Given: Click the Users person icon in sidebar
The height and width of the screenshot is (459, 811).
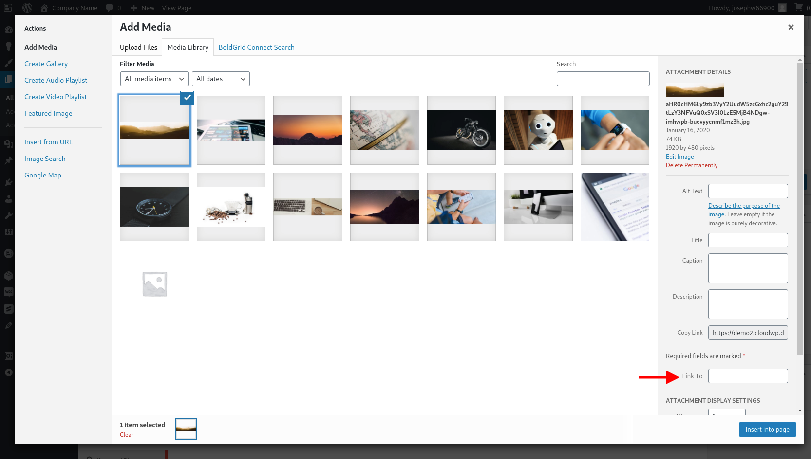Looking at the screenshot, I should coord(8,198).
